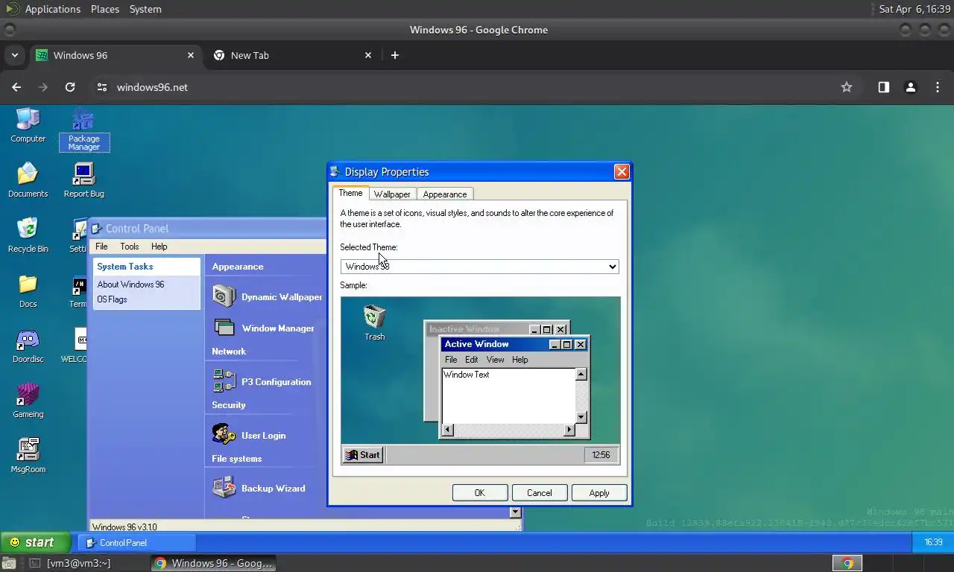Open a new Chrome tab with plus
The width and height of the screenshot is (954, 572).
pos(395,55)
